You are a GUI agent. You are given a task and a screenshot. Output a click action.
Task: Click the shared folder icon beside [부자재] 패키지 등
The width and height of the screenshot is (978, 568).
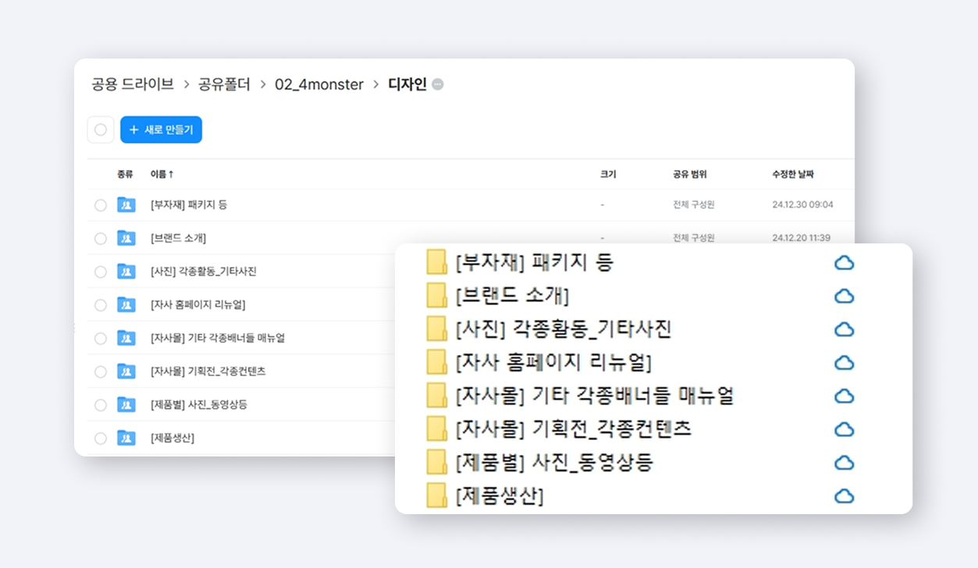pos(126,204)
